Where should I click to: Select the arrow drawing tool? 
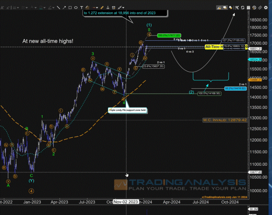click(64, 7)
